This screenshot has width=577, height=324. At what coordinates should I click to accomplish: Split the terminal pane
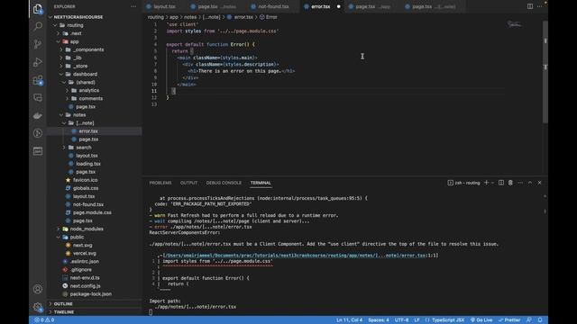click(x=501, y=183)
